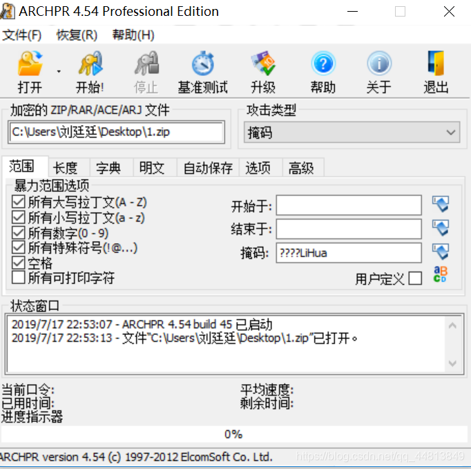Screen dimensions: 471x469
Task: Click the icon next to 结束于 field
Action: (x=441, y=228)
